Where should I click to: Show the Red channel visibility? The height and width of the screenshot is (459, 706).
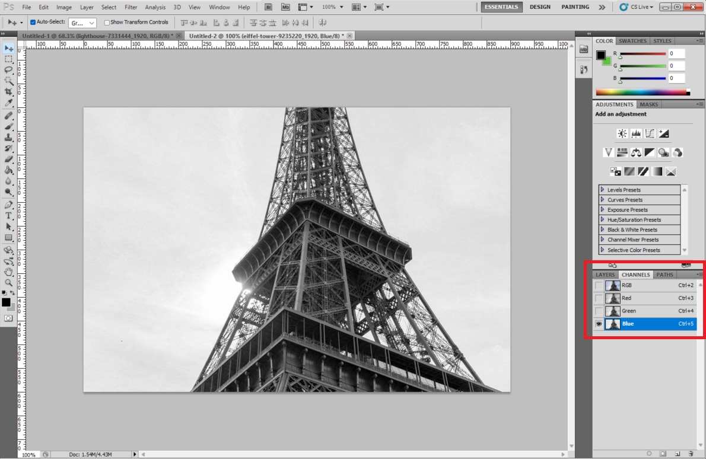click(599, 298)
